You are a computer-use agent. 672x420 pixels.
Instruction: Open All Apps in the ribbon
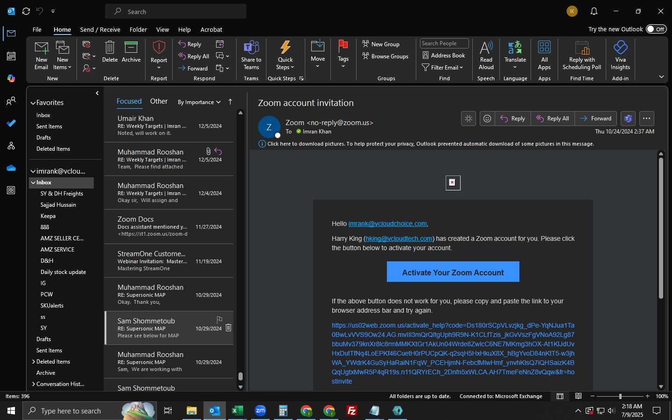coord(544,56)
